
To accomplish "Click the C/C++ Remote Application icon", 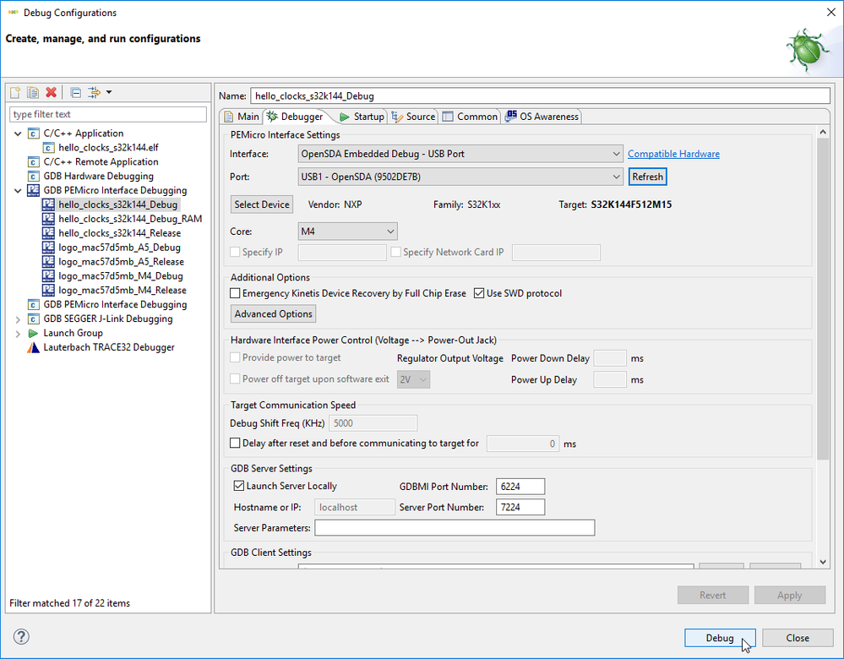I will click(34, 161).
